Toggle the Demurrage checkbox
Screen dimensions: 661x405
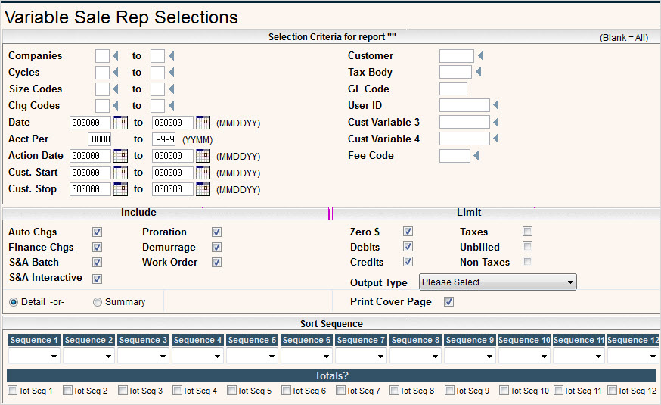[x=217, y=248]
